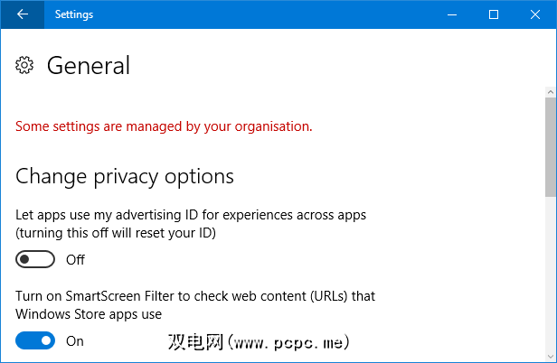Click the Settings title text

click(73, 14)
